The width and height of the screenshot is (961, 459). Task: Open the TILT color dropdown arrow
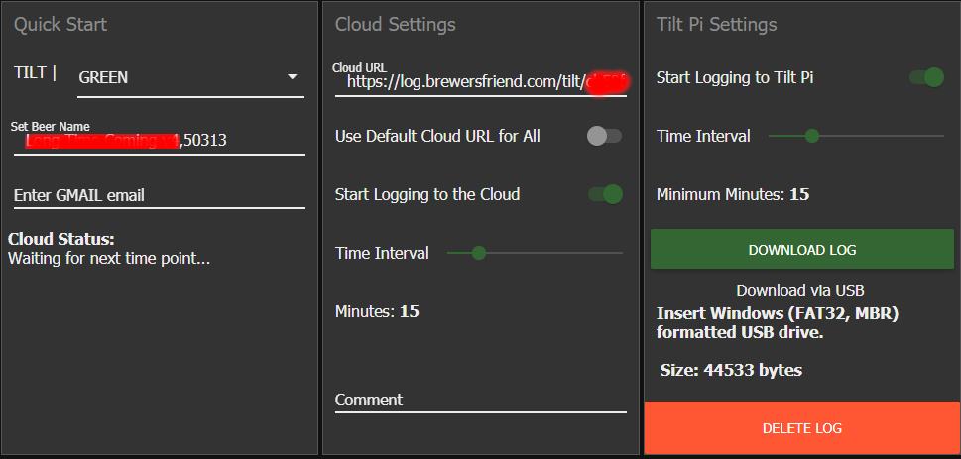(292, 77)
